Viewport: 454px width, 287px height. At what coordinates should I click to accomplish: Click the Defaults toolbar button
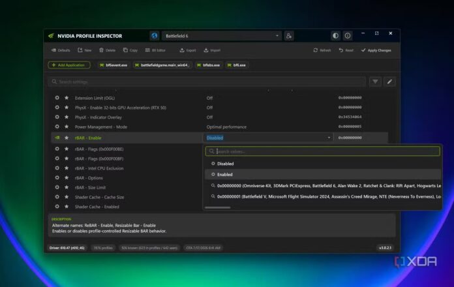tap(61, 50)
